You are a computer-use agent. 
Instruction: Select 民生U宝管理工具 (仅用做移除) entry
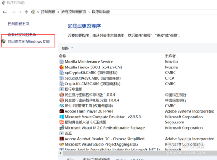pyautogui.click(x=89, y=106)
